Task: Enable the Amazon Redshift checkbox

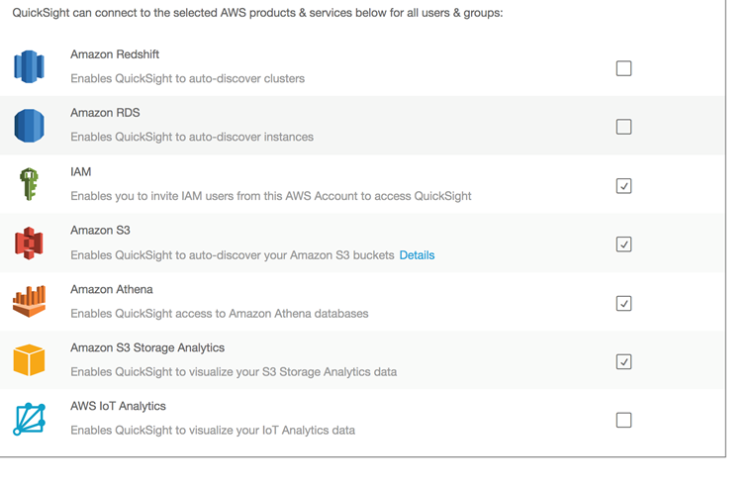Action: [623, 68]
